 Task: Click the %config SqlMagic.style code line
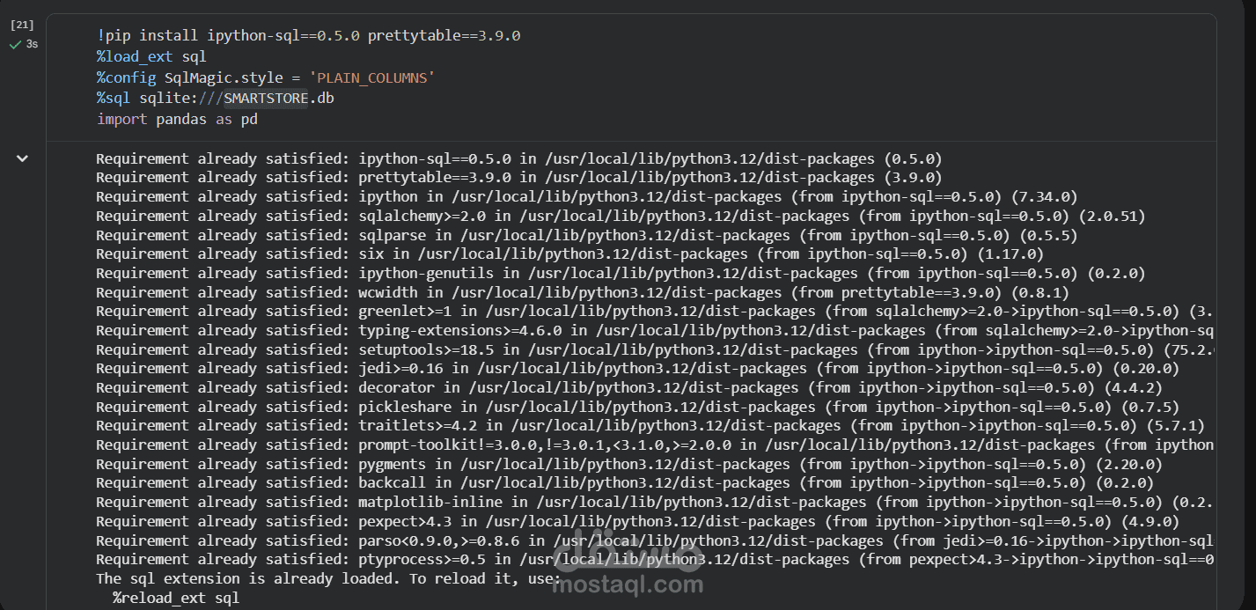pyautogui.click(x=266, y=77)
